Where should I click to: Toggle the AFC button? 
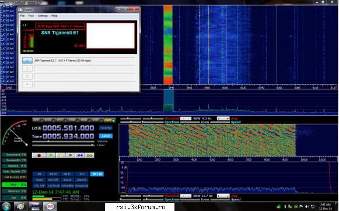tap(82, 174)
